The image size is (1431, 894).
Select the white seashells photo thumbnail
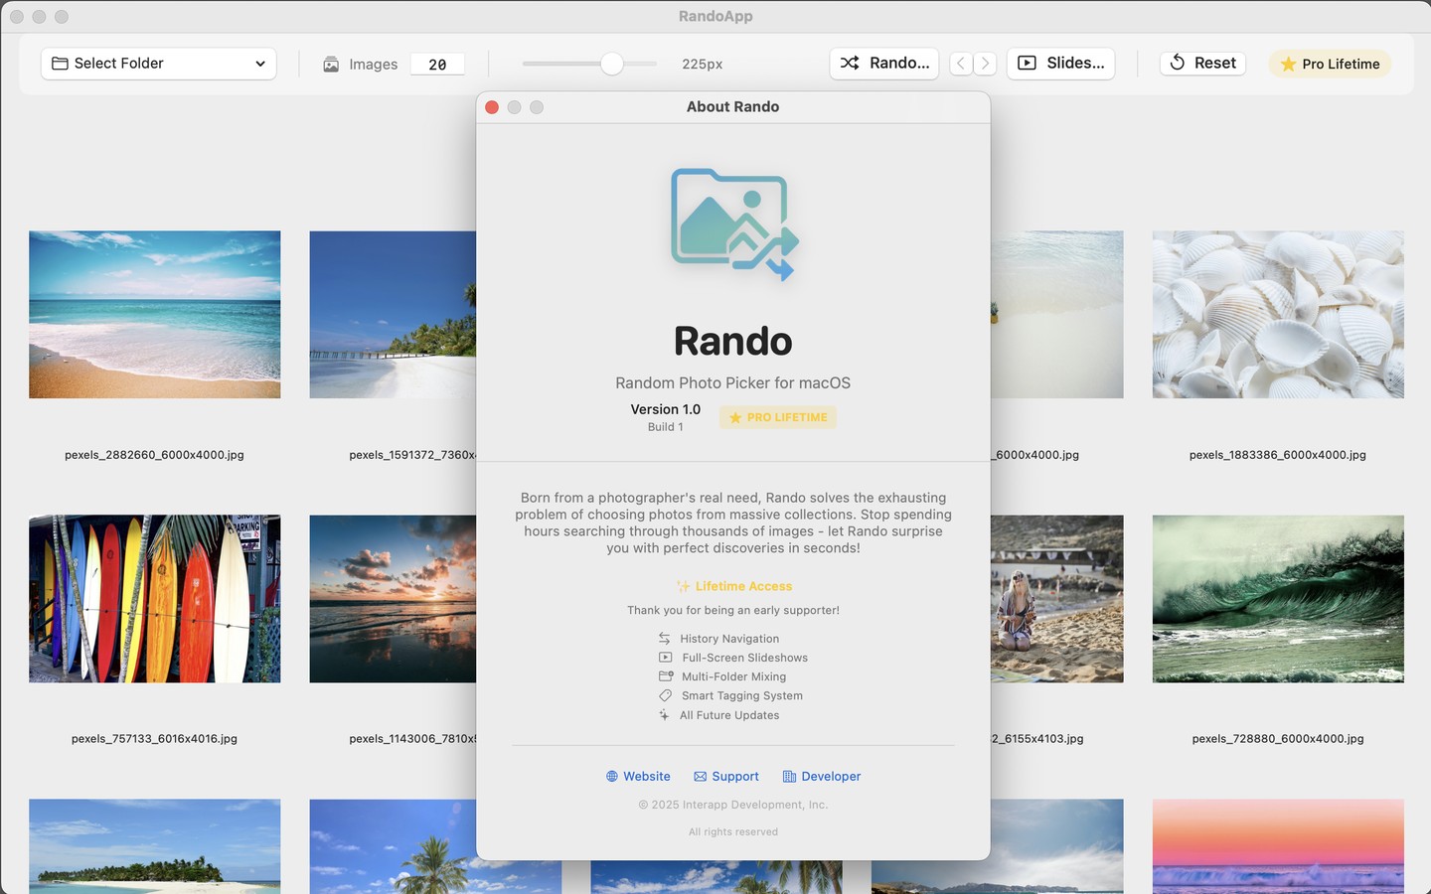click(1278, 314)
